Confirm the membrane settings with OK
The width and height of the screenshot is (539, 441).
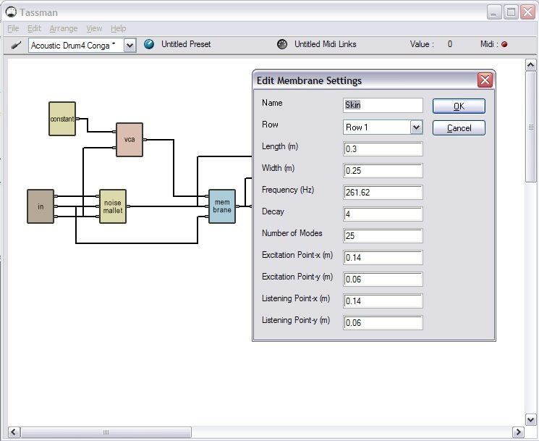[459, 106]
